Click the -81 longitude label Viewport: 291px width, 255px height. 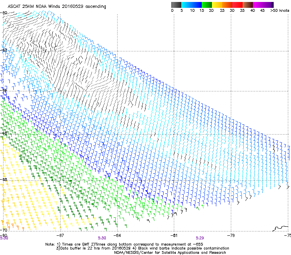click(x=174, y=235)
